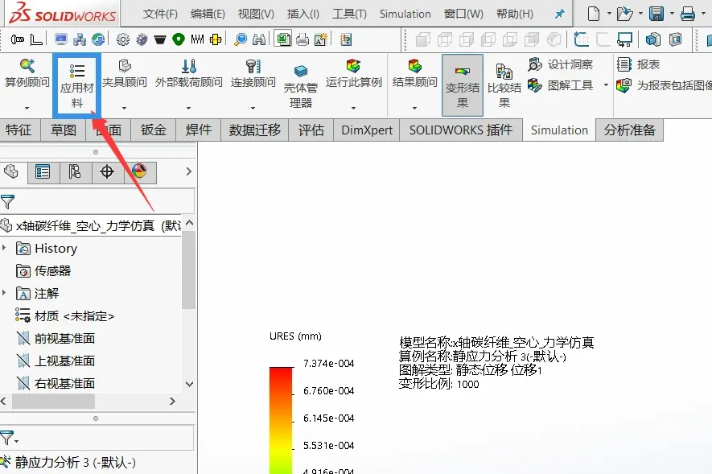Click the 为报表包括图像 button

coord(664,85)
